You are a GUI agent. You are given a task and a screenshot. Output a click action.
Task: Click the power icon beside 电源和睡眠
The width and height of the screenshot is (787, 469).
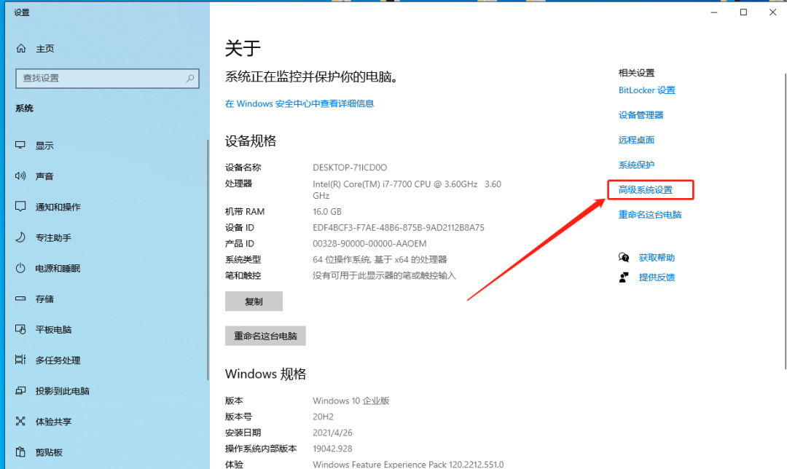20,268
